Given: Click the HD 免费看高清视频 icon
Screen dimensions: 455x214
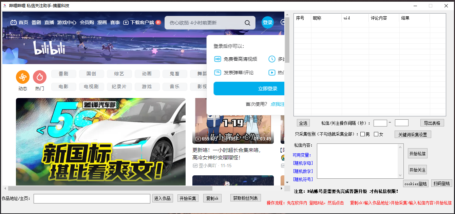Looking at the screenshot, I should pos(217,59).
